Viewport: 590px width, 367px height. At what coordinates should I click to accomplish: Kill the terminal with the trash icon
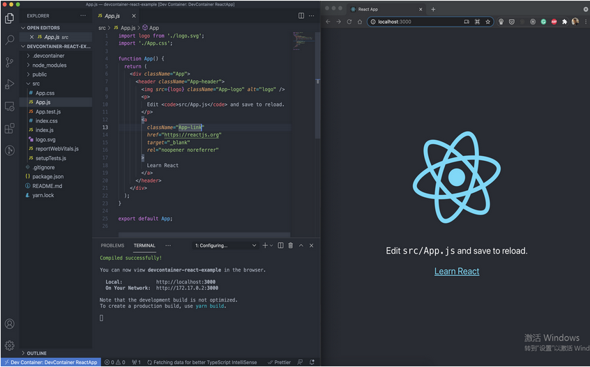tap(291, 245)
